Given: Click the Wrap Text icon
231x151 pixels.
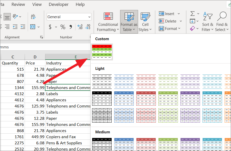Looking at the screenshot, I should pos(33,16).
